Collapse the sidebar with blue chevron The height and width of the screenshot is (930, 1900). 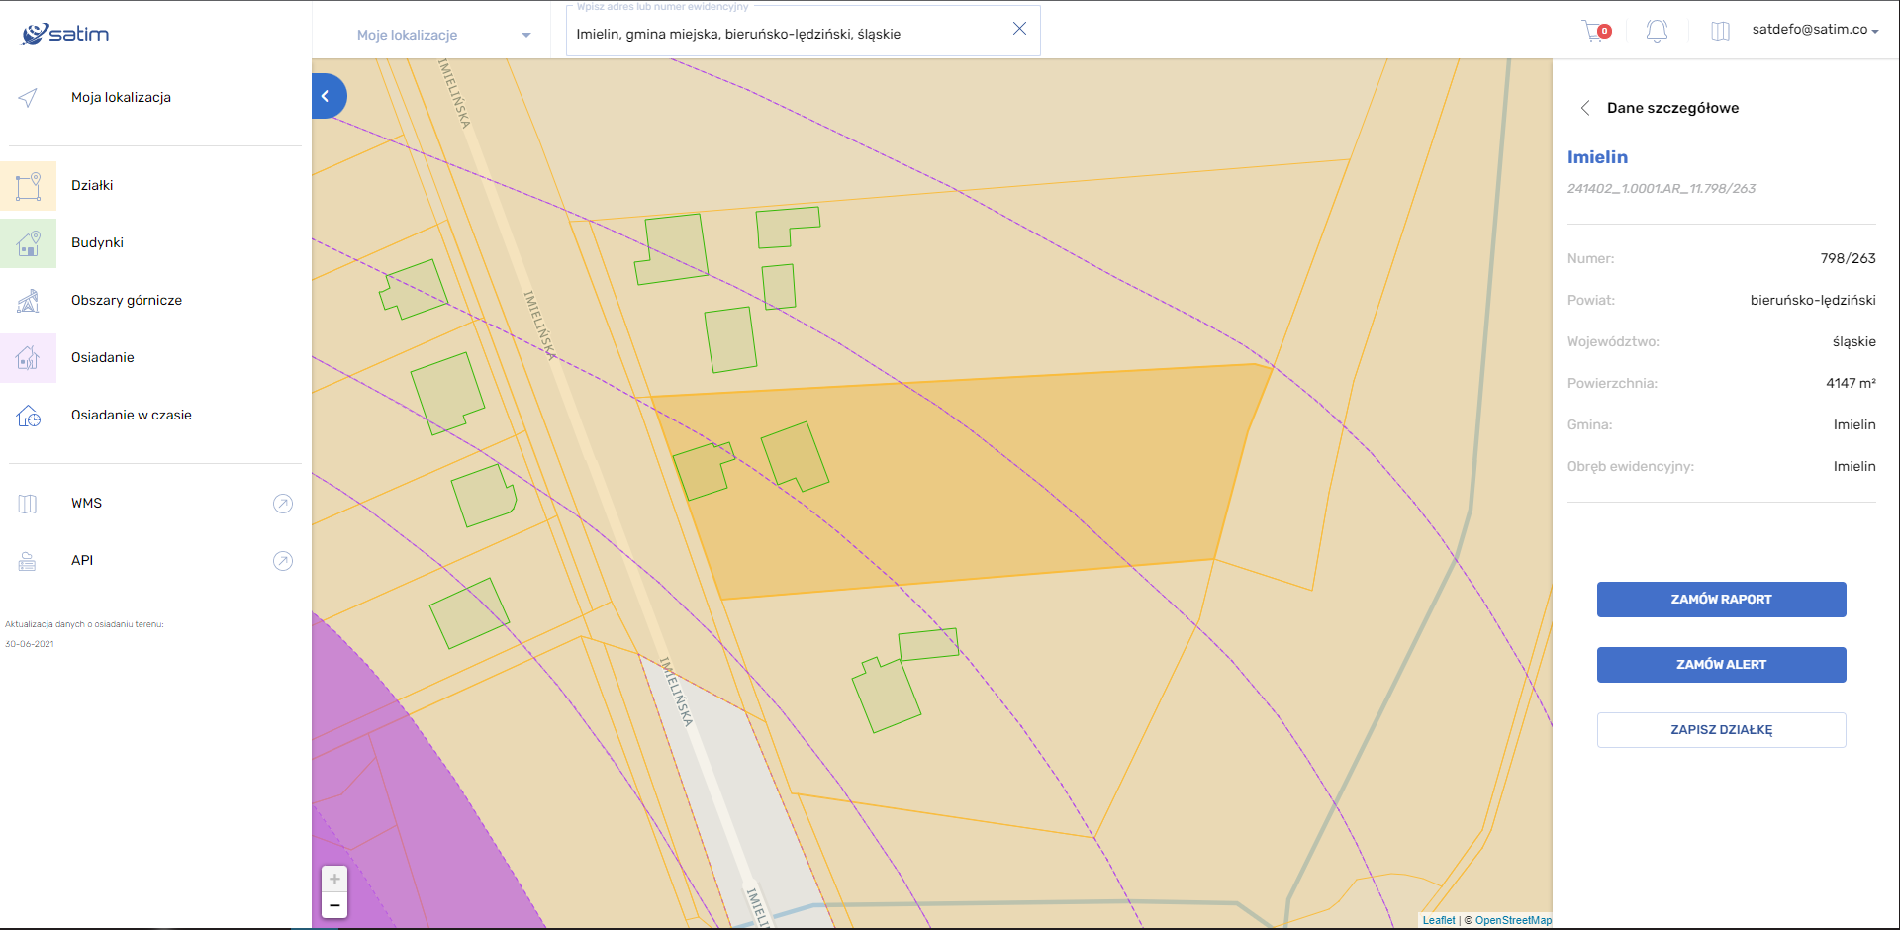(x=327, y=96)
